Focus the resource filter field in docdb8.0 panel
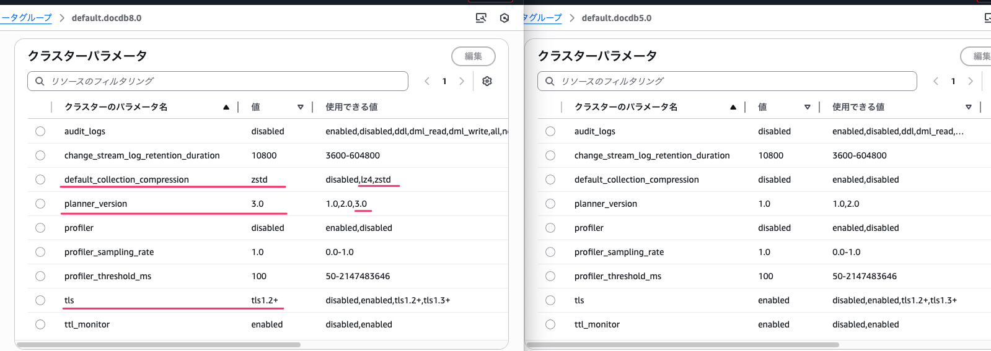This screenshot has width=991, height=351. [x=223, y=81]
